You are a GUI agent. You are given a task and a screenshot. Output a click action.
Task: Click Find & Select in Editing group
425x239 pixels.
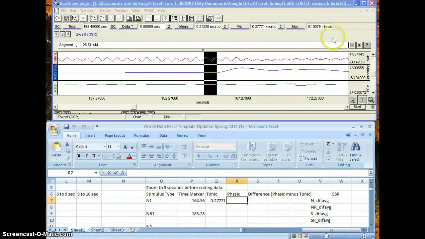[x=356, y=151]
